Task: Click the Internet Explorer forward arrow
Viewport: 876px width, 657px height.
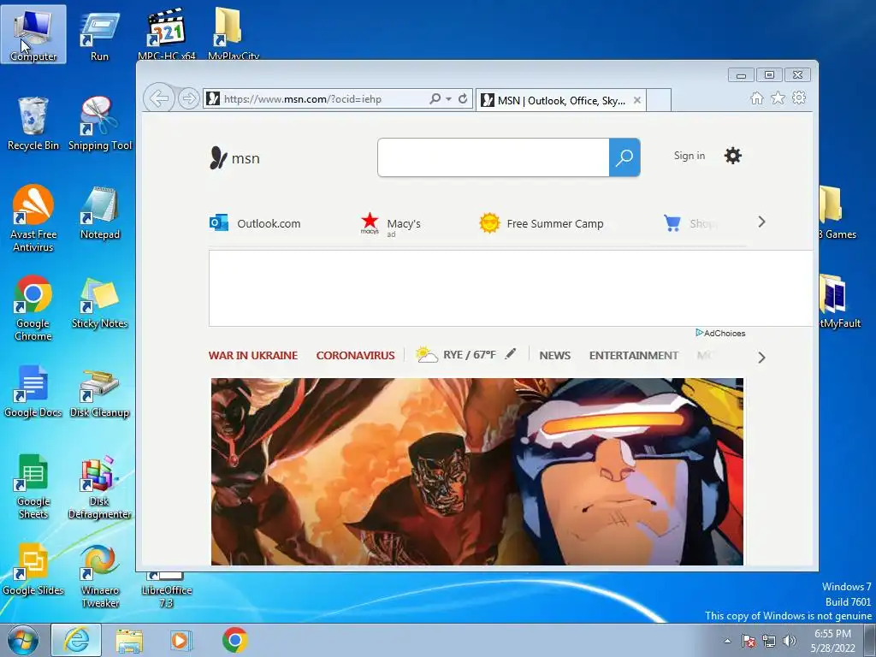Action: (x=189, y=99)
